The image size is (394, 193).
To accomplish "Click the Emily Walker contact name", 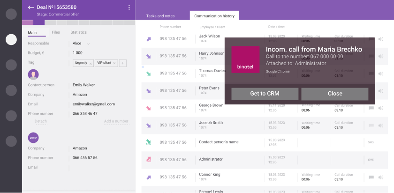I will pyautogui.click(x=83, y=85).
